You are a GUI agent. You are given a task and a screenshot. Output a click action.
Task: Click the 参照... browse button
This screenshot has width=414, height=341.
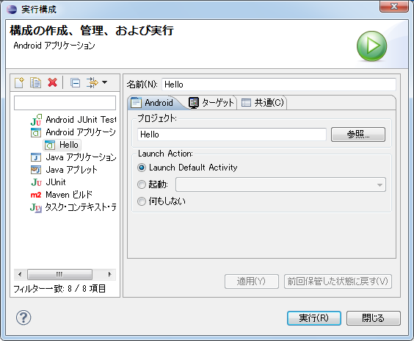coord(358,134)
